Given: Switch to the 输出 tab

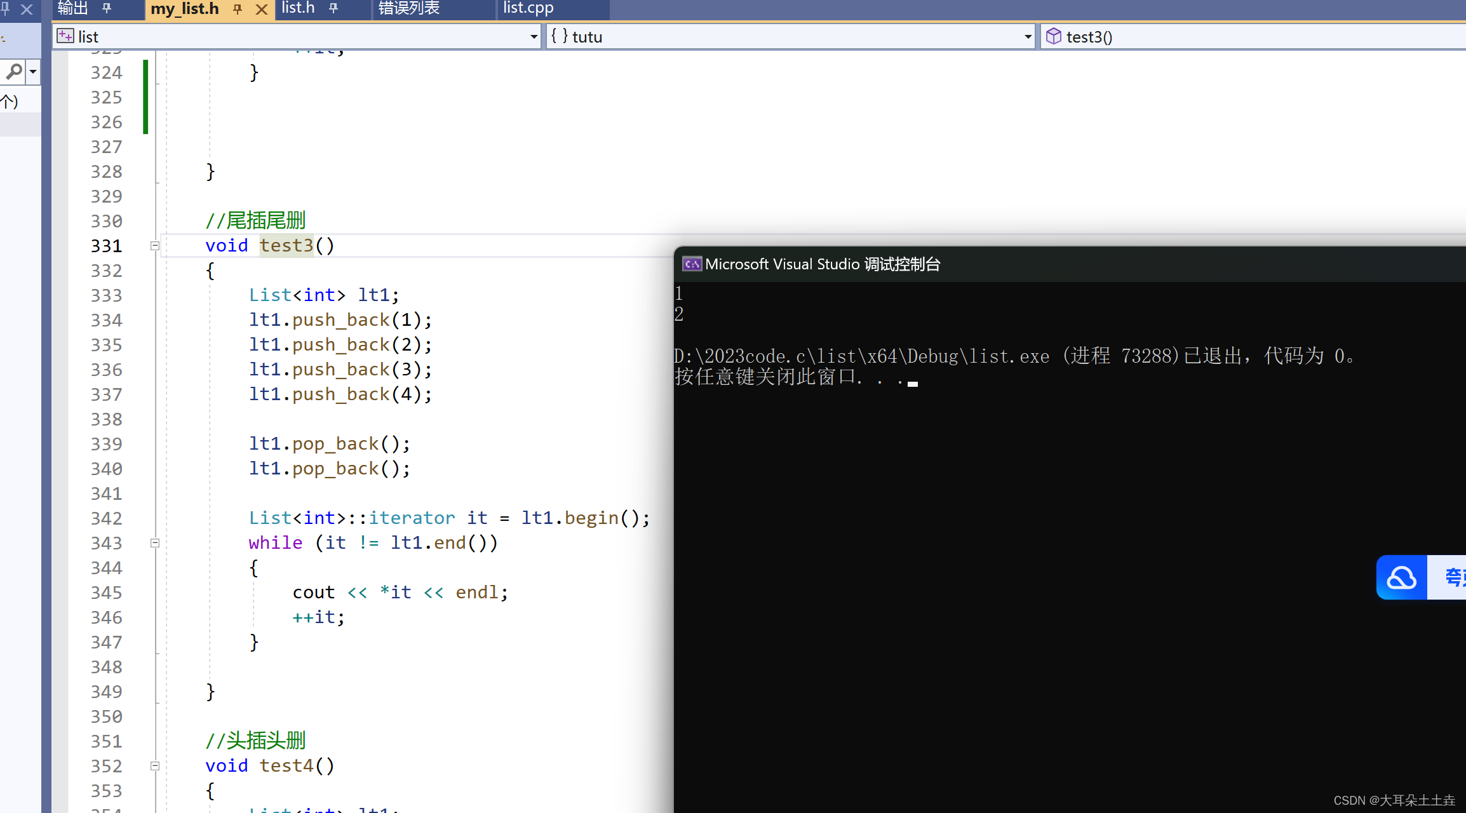Looking at the screenshot, I should click(x=72, y=8).
